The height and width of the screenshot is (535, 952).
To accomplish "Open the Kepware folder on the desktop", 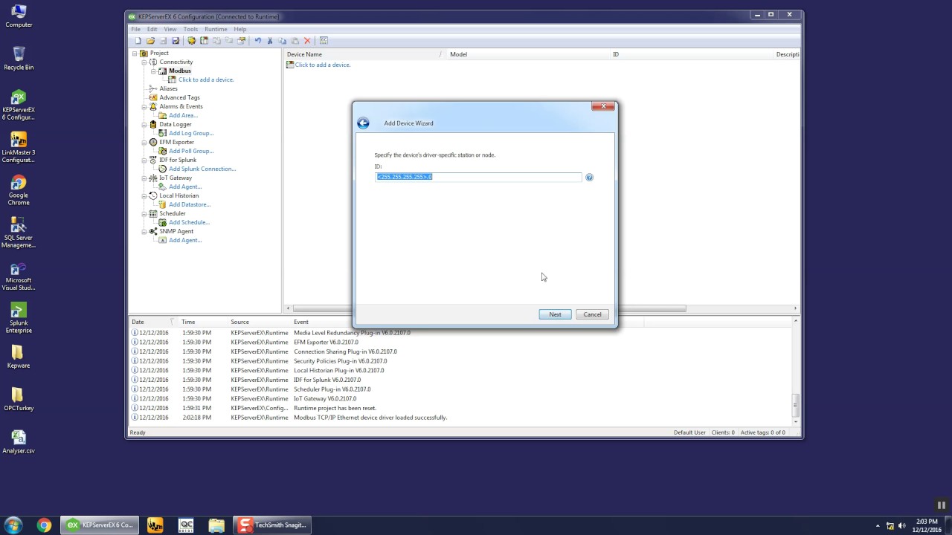I will (19, 357).
